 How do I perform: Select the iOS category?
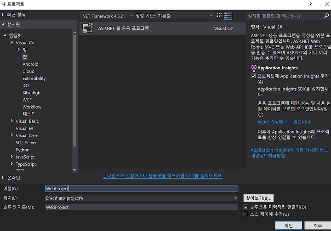coord(26,86)
